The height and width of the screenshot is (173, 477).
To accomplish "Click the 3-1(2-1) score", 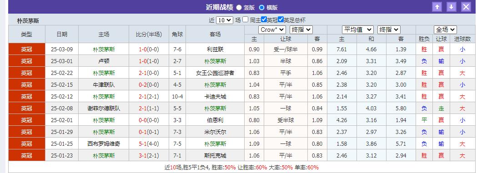I will tap(149, 156).
